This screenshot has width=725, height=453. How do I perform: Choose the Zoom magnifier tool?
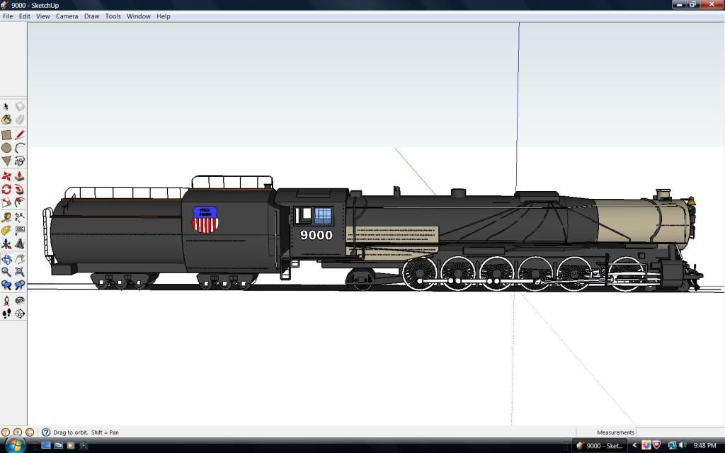6,272
